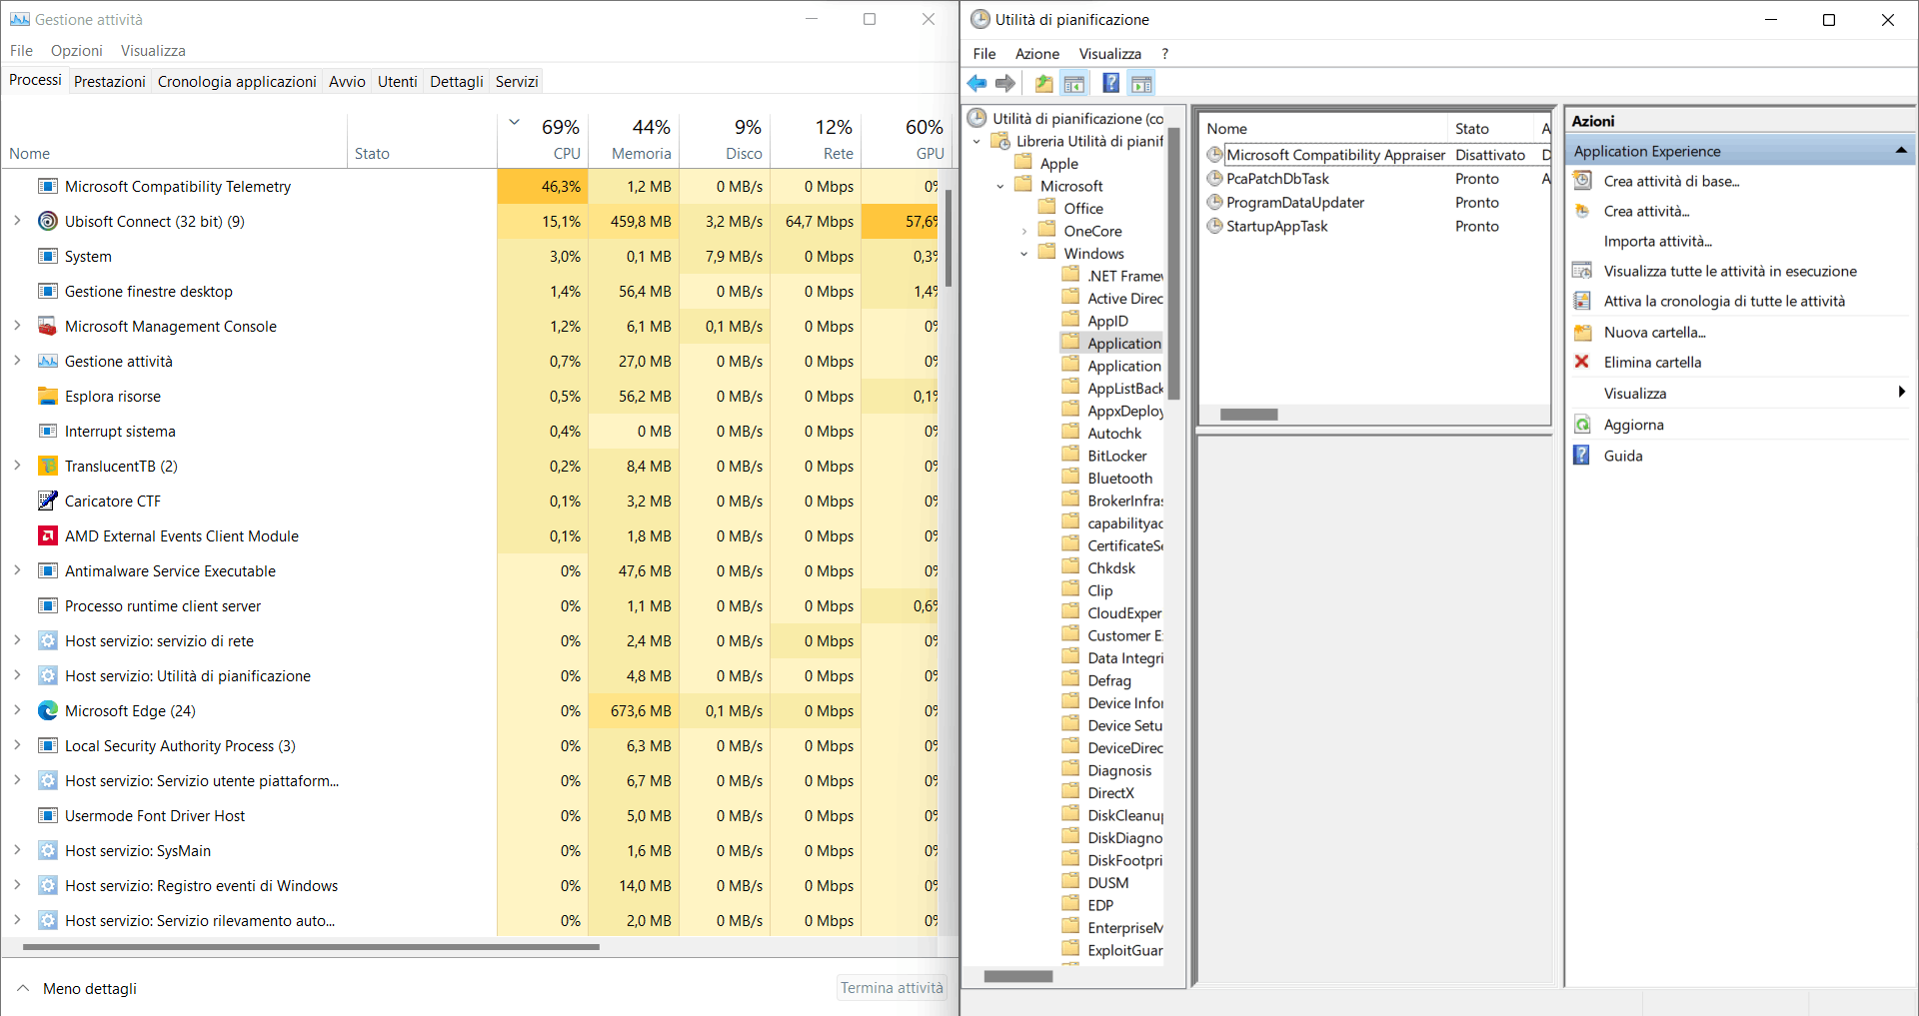Switch to the Prestazioni tab

[x=110, y=82]
